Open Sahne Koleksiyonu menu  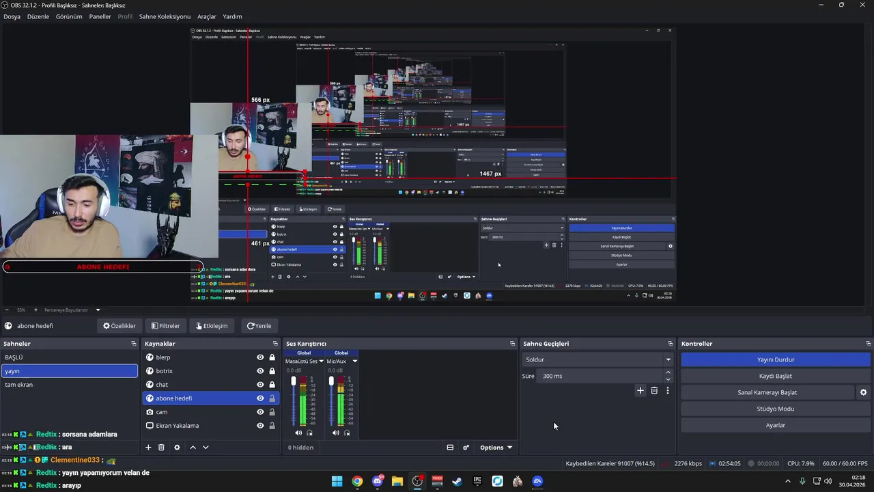pos(165,16)
